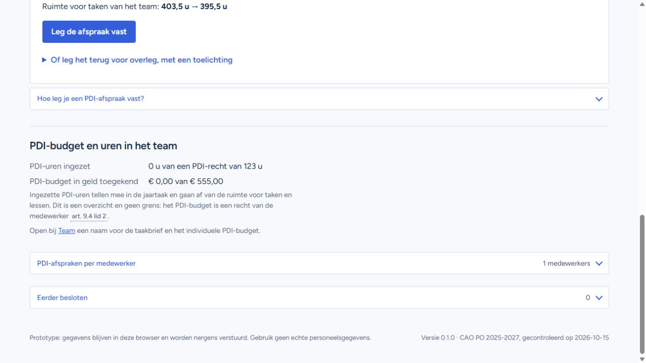The width and height of the screenshot is (646, 363).
Task: Click the 'Ruimte voor taken van het team' line
Action: [x=135, y=7]
